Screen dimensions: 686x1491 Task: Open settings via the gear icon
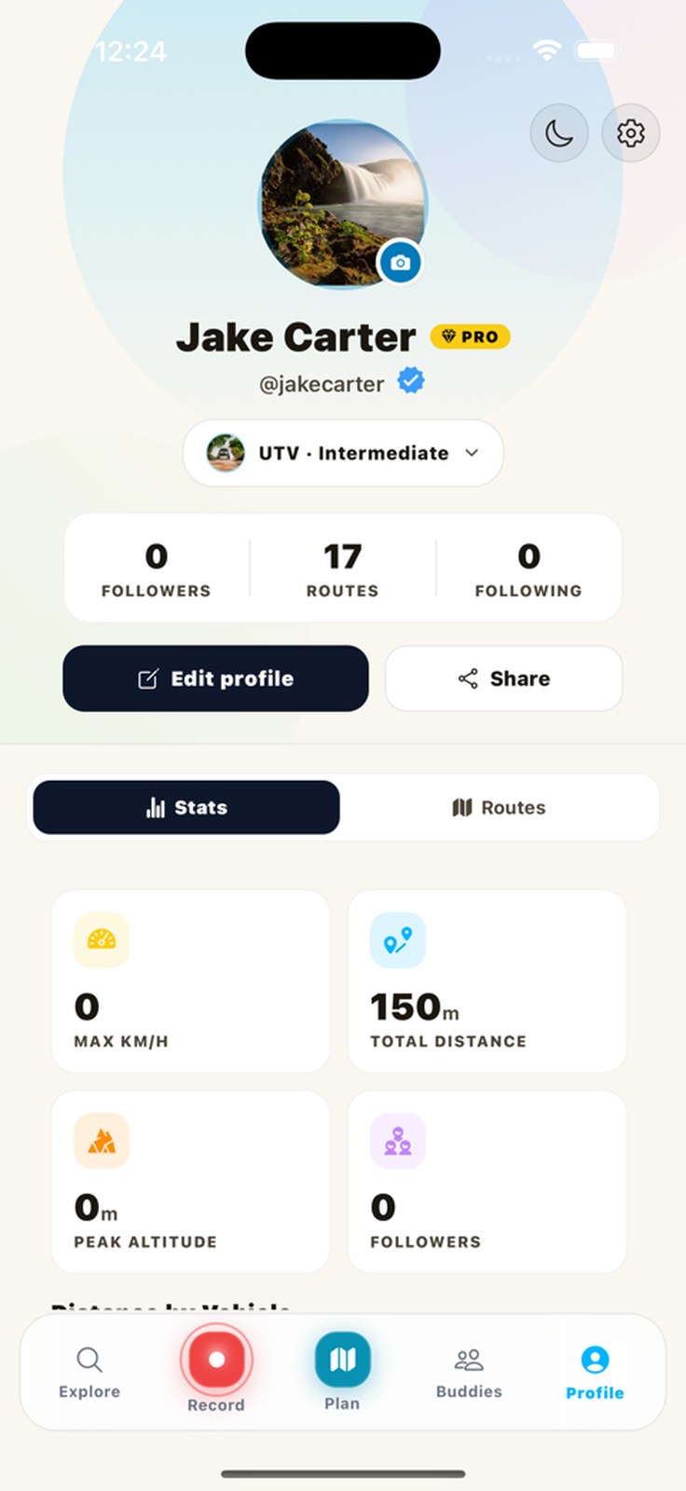coord(631,133)
